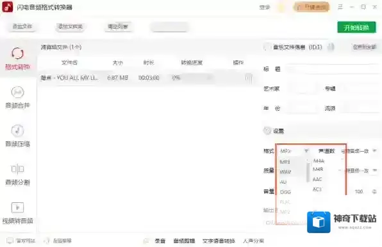Open 人声分离 vocal separation link

pos(253,241)
